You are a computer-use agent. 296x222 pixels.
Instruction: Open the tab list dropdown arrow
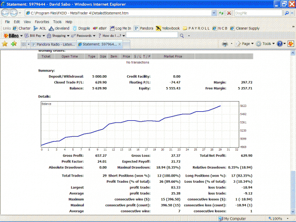(x=28, y=44)
